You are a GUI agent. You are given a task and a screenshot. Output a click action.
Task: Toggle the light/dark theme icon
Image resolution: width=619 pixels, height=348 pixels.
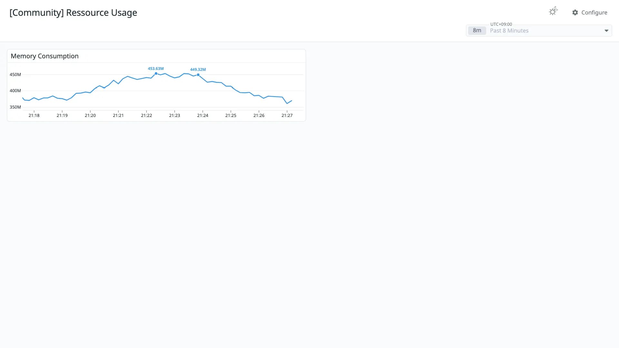pyautogui.click(x=553, y=11)
